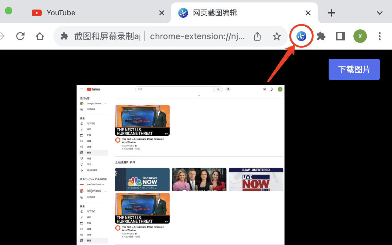Open the green X profile avatar
This screenshot has width=392, height=245.
[x=360, y=36]
